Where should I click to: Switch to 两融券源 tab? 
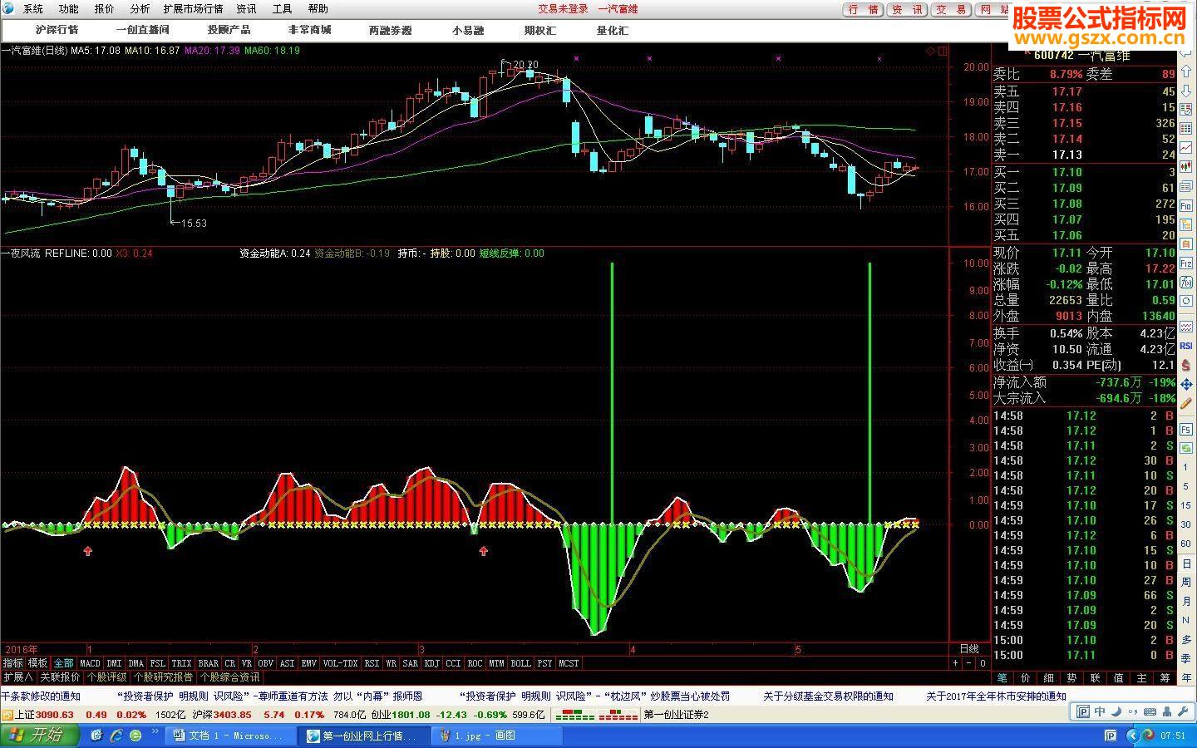(390, 30)
